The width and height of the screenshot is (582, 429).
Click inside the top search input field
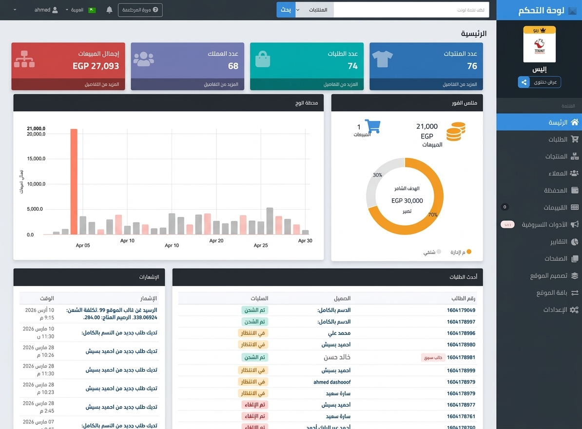[x=411, y=10]
